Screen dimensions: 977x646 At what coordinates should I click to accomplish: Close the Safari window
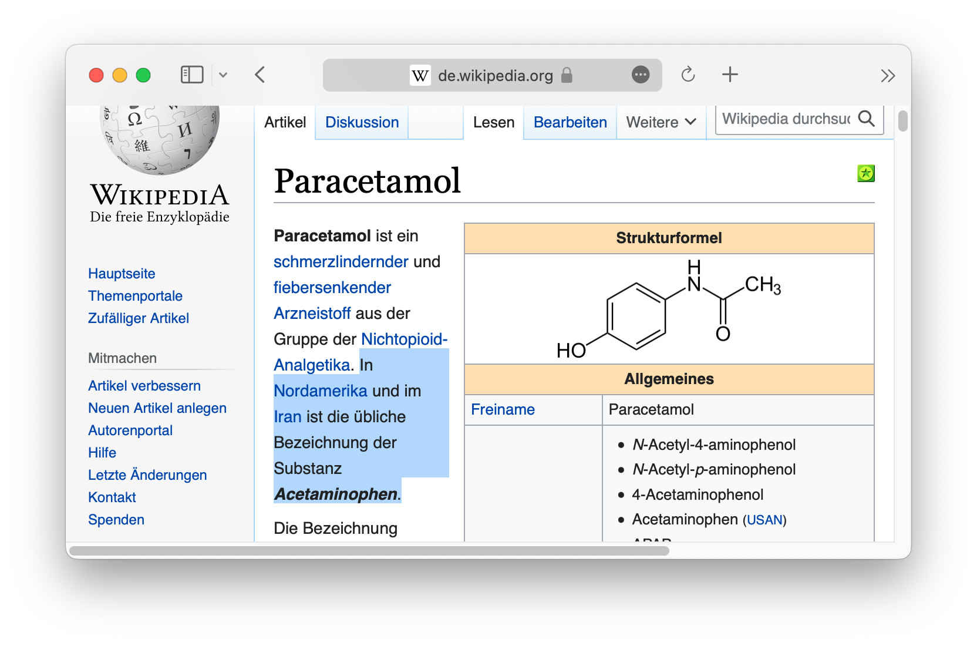(96, 75)
